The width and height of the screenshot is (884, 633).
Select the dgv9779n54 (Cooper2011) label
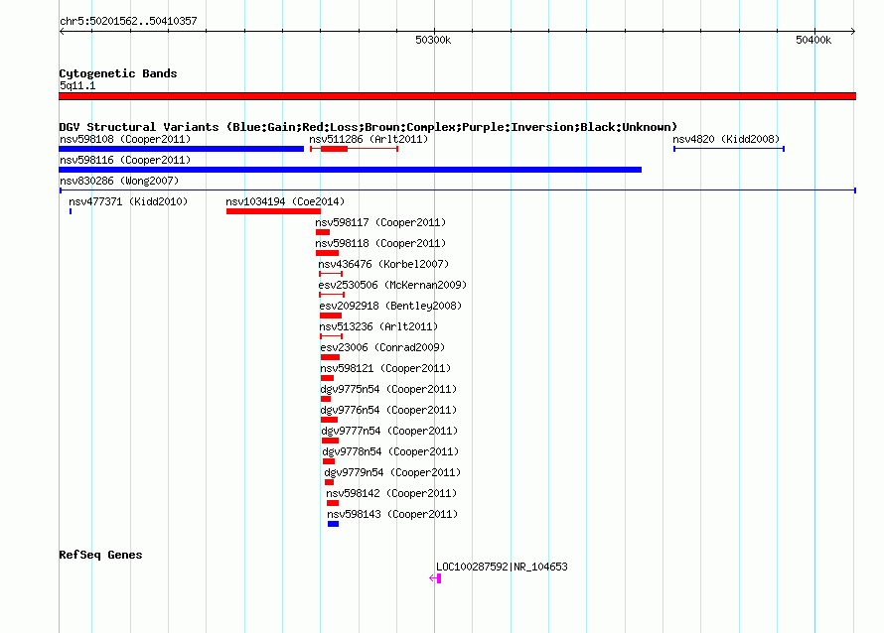(x=392, y=472)
